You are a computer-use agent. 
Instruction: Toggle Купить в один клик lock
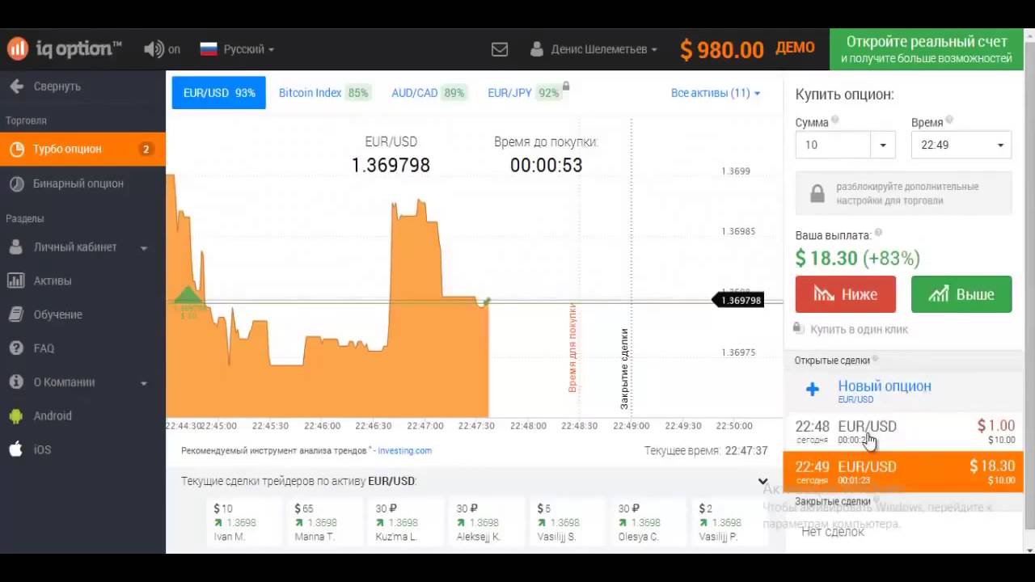click(x=799, y=328)
